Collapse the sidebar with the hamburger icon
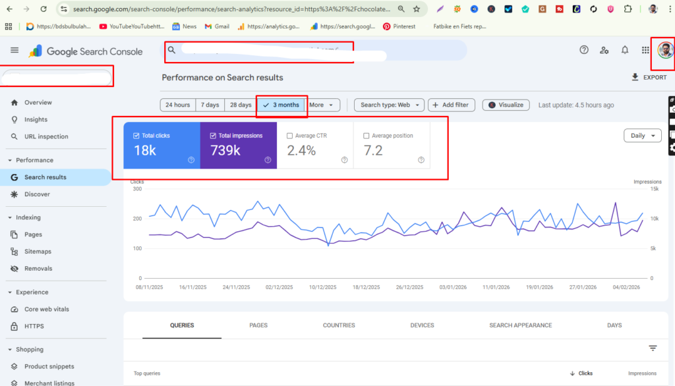The height and width of the screenshot is (386, 675). click(x=14, y=49)
